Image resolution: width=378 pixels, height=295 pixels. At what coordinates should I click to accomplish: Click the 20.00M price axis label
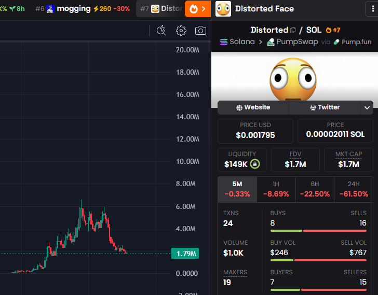(187, 50)
